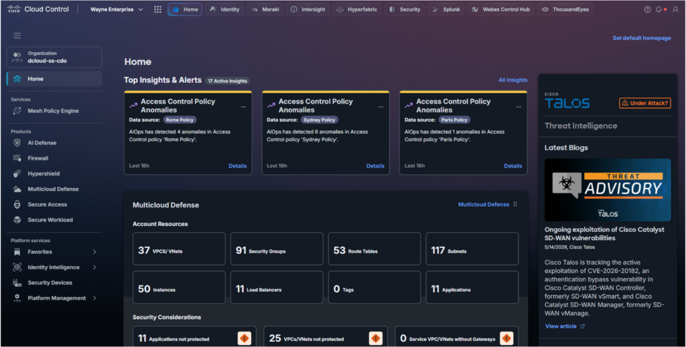Click the Platform Management gear icon
Screen dimensions: 686x347
[17, 298]
